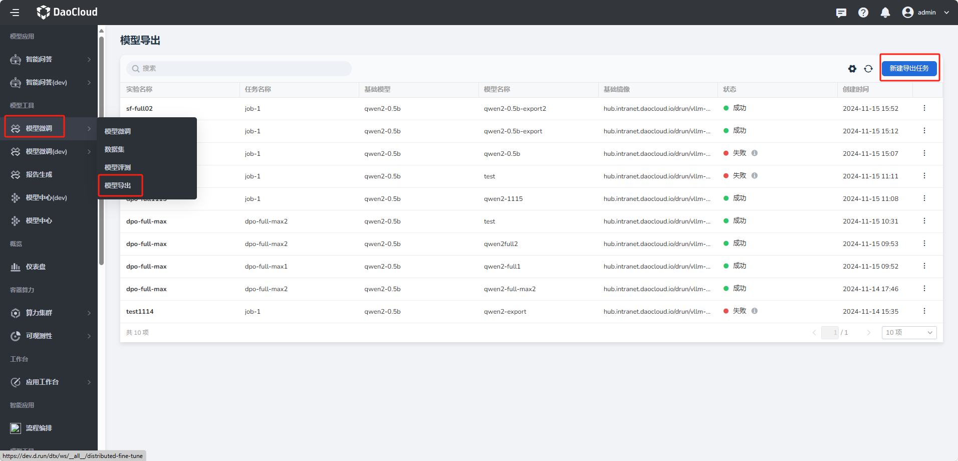Open actions menu for test1114 row

[x=924, y=311]
